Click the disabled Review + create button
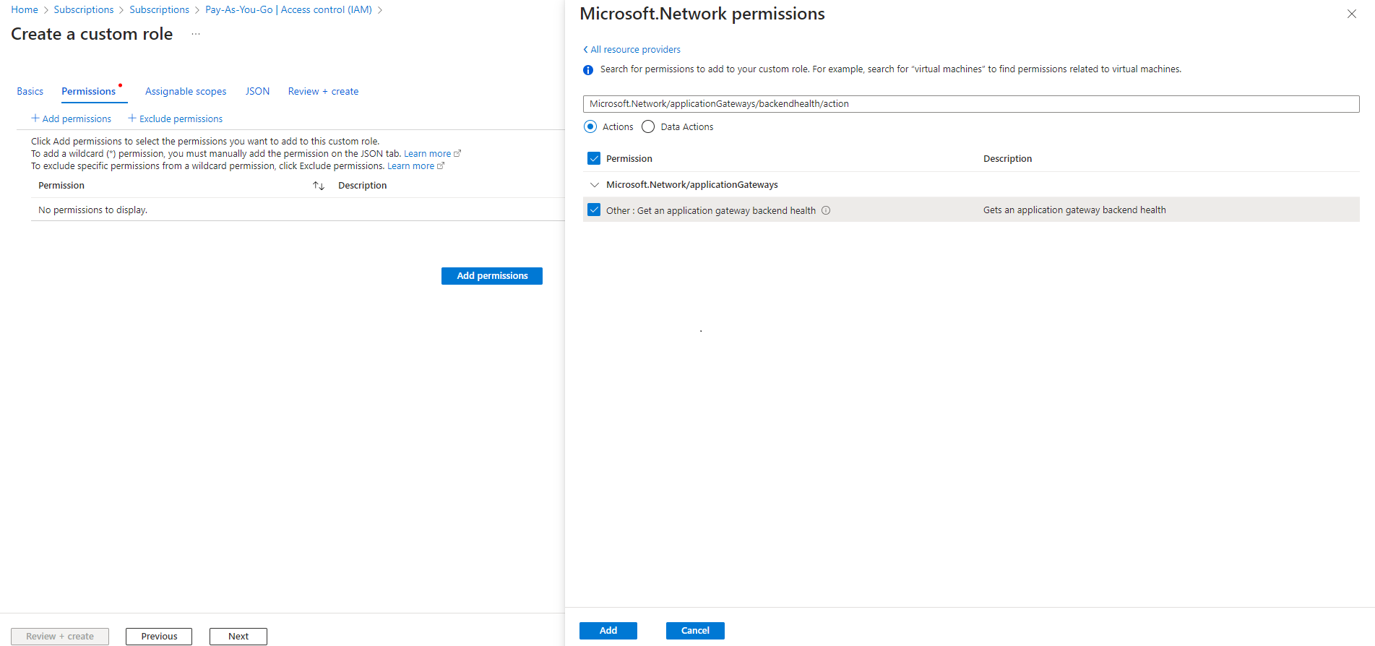 (60, 636)
